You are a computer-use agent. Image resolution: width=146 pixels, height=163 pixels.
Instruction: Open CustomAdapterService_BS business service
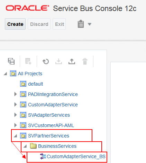[76, 156]
